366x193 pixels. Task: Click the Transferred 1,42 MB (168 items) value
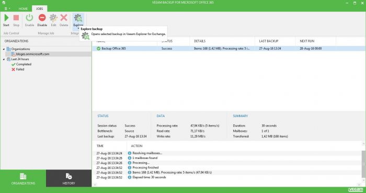click(x=274, y=137)
